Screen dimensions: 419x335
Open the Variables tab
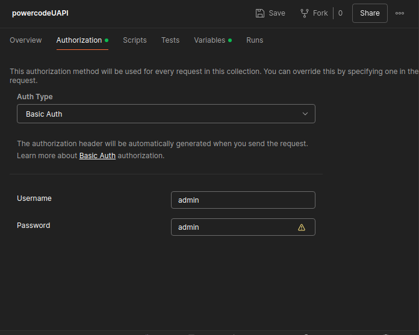click(x=209, y=40)
